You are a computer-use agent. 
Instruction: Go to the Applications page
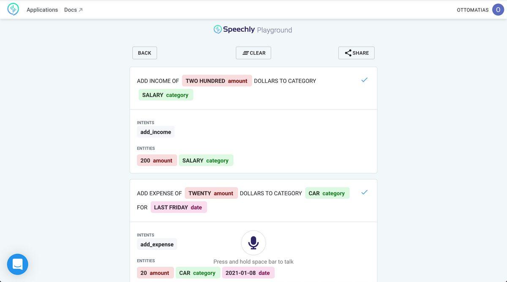coord(42,10)
